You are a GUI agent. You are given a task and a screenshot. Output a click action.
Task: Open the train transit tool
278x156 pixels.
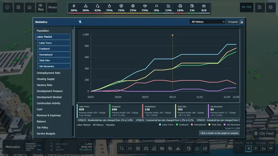(162, 148)
